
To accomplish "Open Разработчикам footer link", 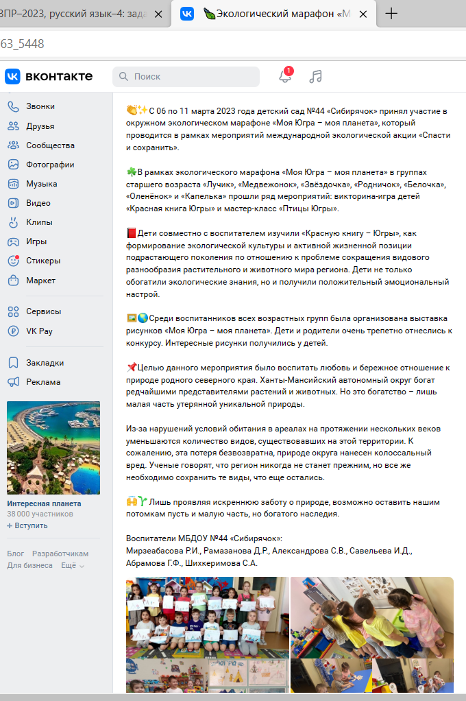I will tap(60, 554).
